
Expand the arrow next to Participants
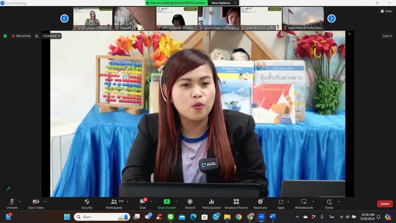pos(128,201)
